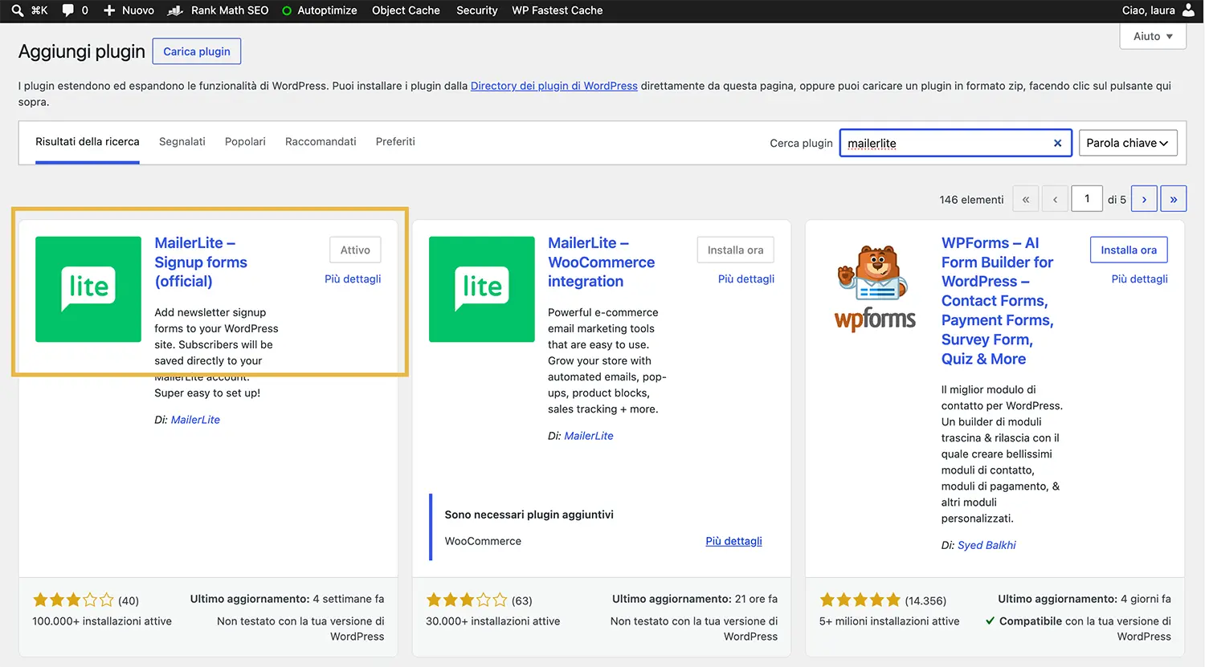Go to the first page with the « button
Viewport: 1205px width, 667px height.
1026,199
